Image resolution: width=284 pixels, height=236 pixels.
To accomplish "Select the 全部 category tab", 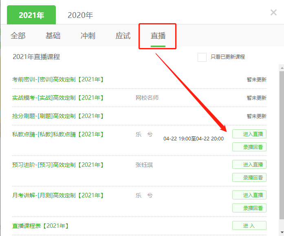I will tap(18, 36).
